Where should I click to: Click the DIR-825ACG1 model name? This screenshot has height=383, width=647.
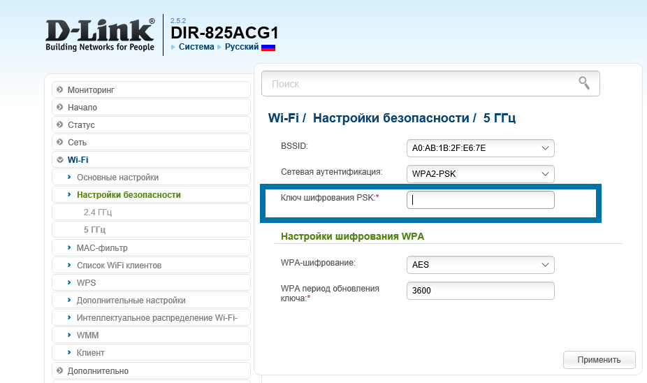pyautogui.click(x=224, y=33)
